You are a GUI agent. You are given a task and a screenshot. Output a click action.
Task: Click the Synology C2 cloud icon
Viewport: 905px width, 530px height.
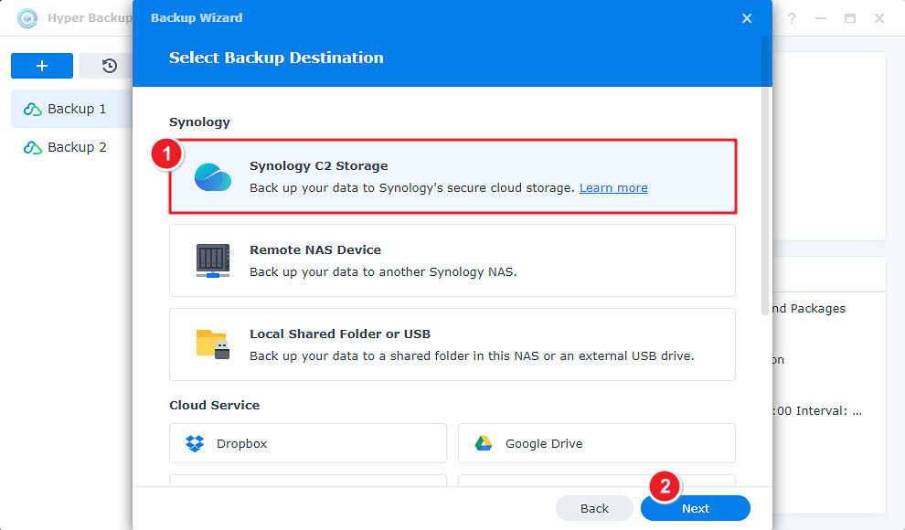pyautogui.click(x=213, y=177)
